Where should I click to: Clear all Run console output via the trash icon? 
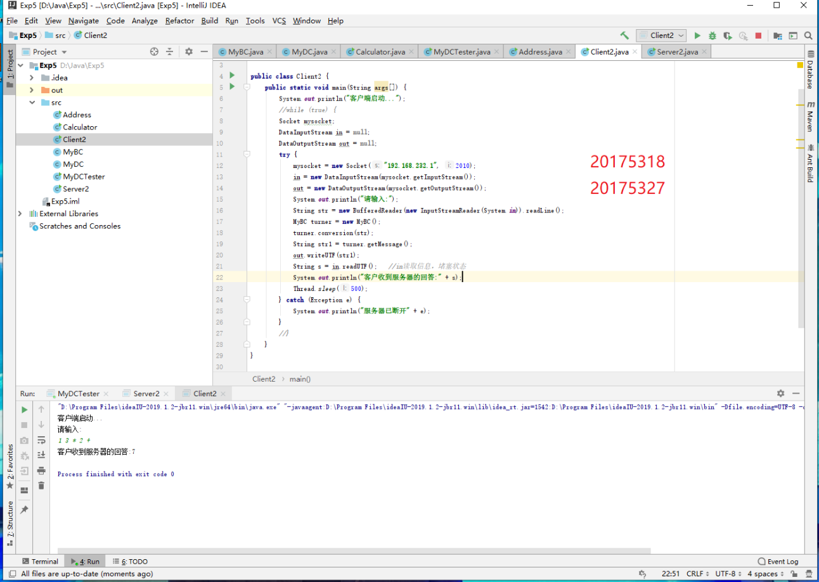point(41,486)
